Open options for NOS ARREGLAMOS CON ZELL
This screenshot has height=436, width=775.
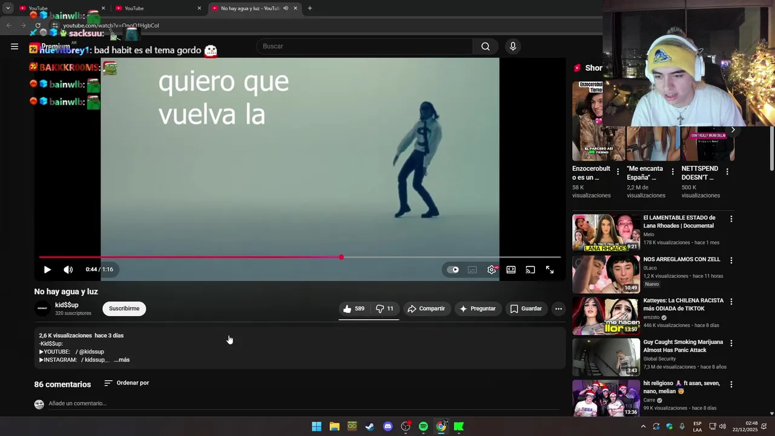click(x=731, y=260)
